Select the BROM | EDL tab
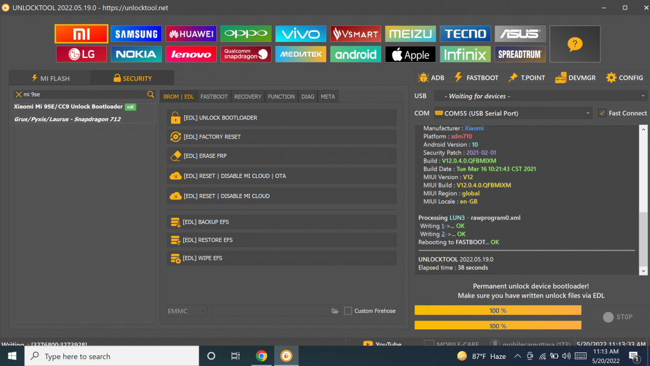Screen dimensions: 650x366 tap(178, 97)
